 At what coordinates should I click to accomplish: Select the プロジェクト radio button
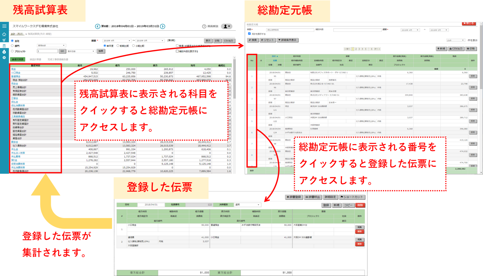(12, 51)
